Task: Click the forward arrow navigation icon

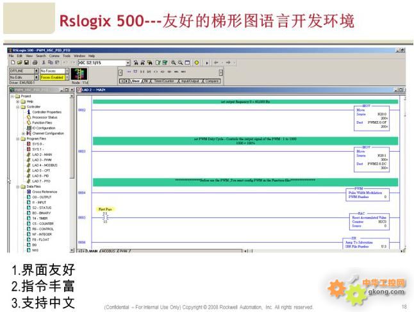Action: [228, 63]
